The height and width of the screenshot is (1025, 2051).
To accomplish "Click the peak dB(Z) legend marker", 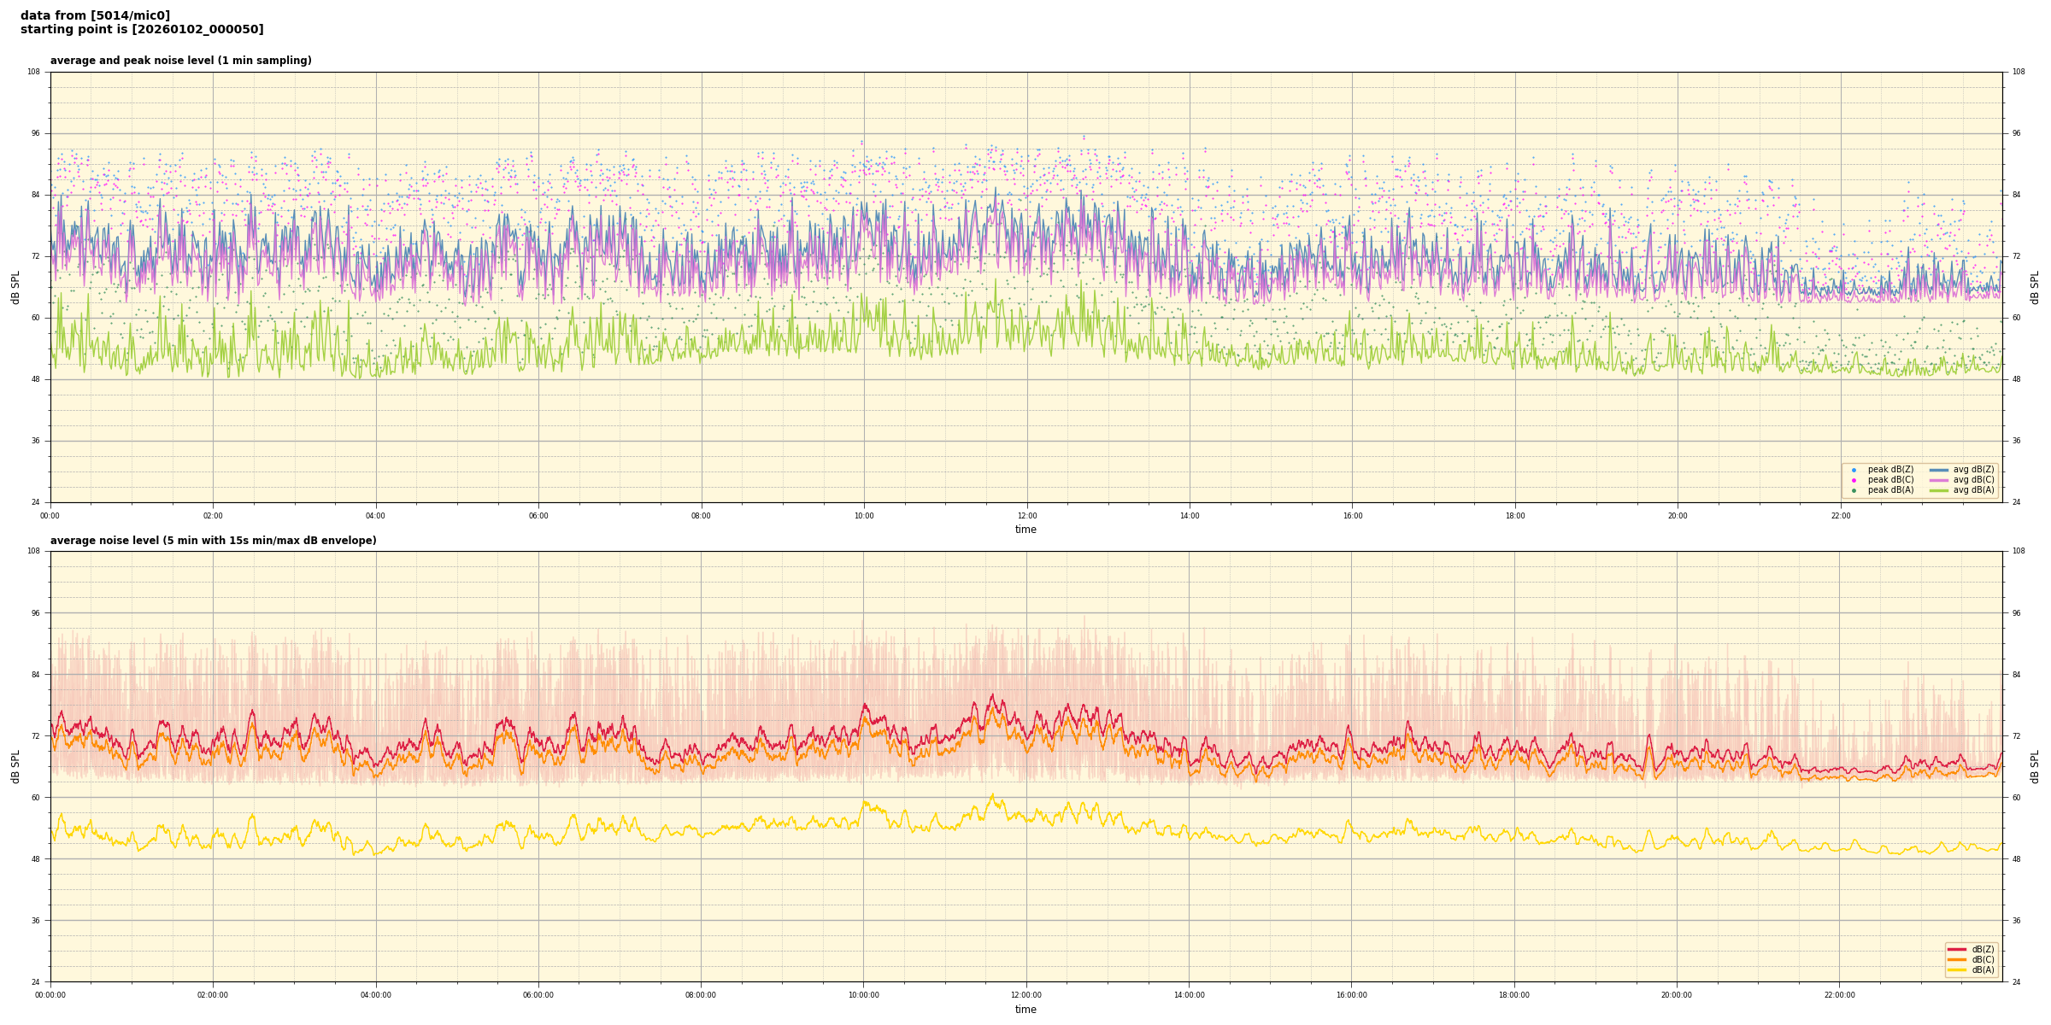I will point(1854,470).
